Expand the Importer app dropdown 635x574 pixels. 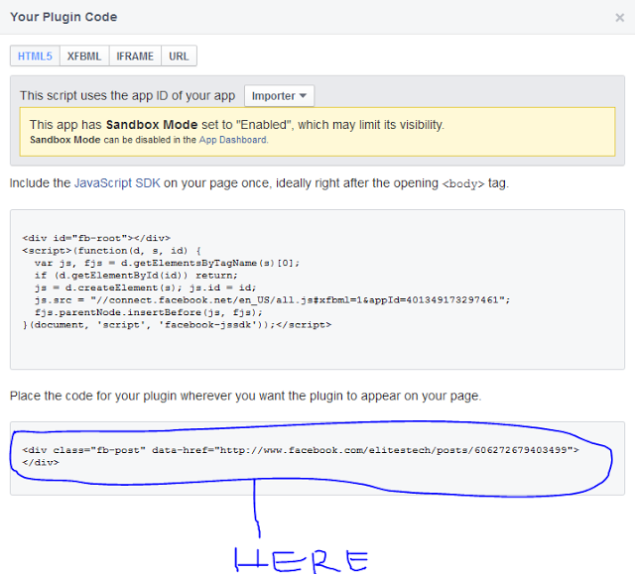point(279,96)
